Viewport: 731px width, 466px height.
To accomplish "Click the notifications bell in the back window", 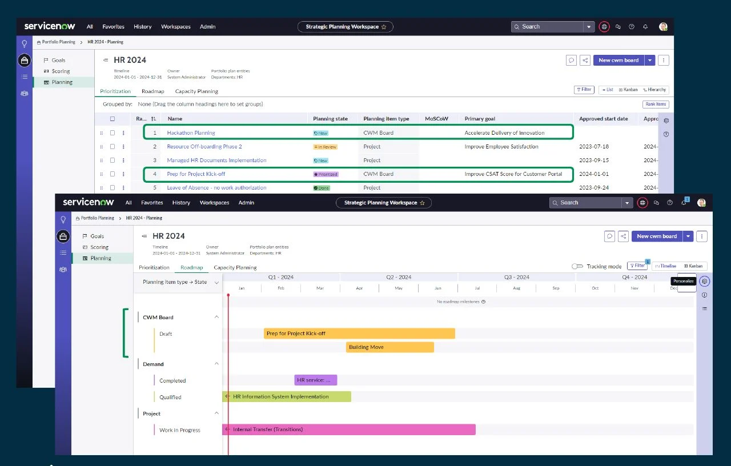I will click(x=645, y=27).
